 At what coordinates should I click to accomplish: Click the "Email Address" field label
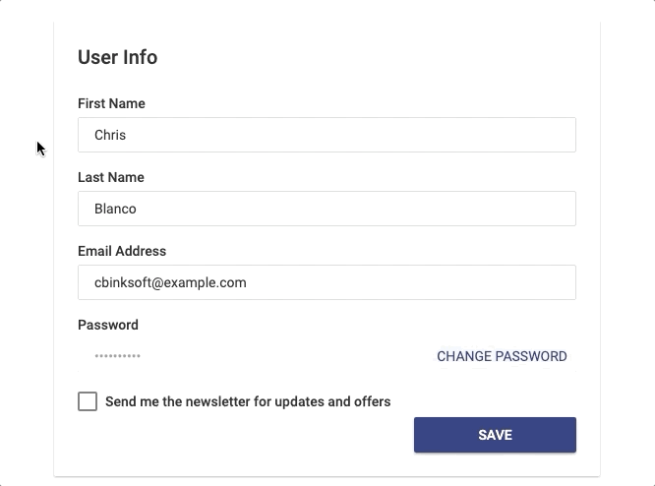[x=122, y=251]
